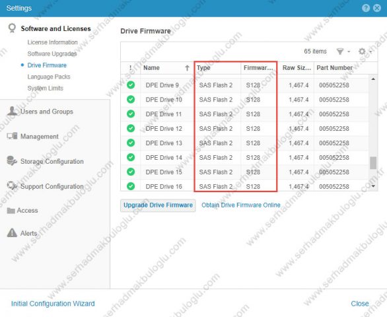Click the Software and Licenses ribbon icon
Viewport: 387px width, 317px height.
[x=12, y=28]
